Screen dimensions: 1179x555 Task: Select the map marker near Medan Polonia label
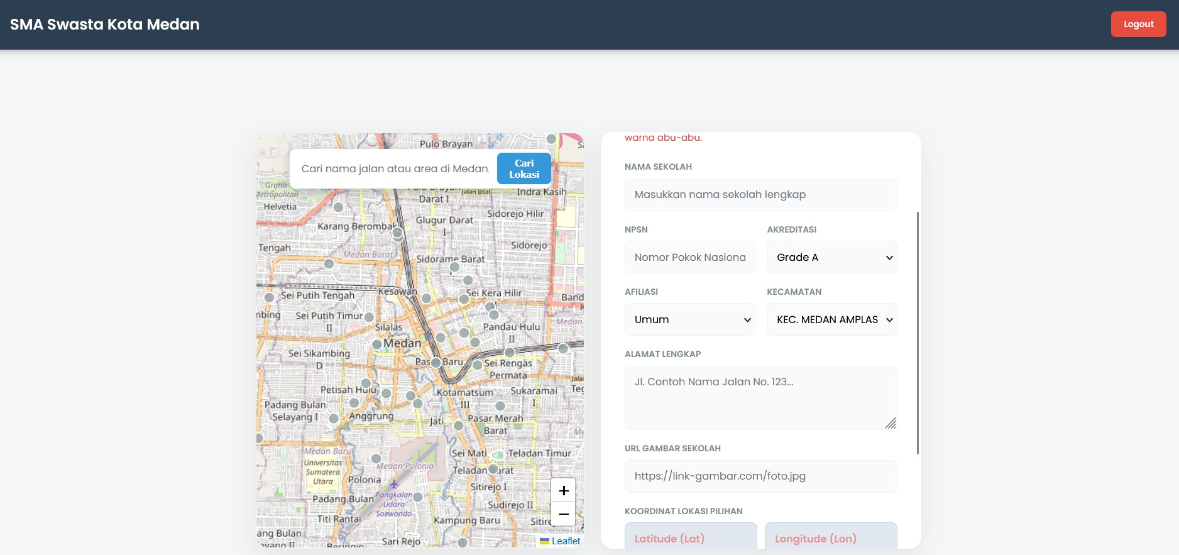376,459
